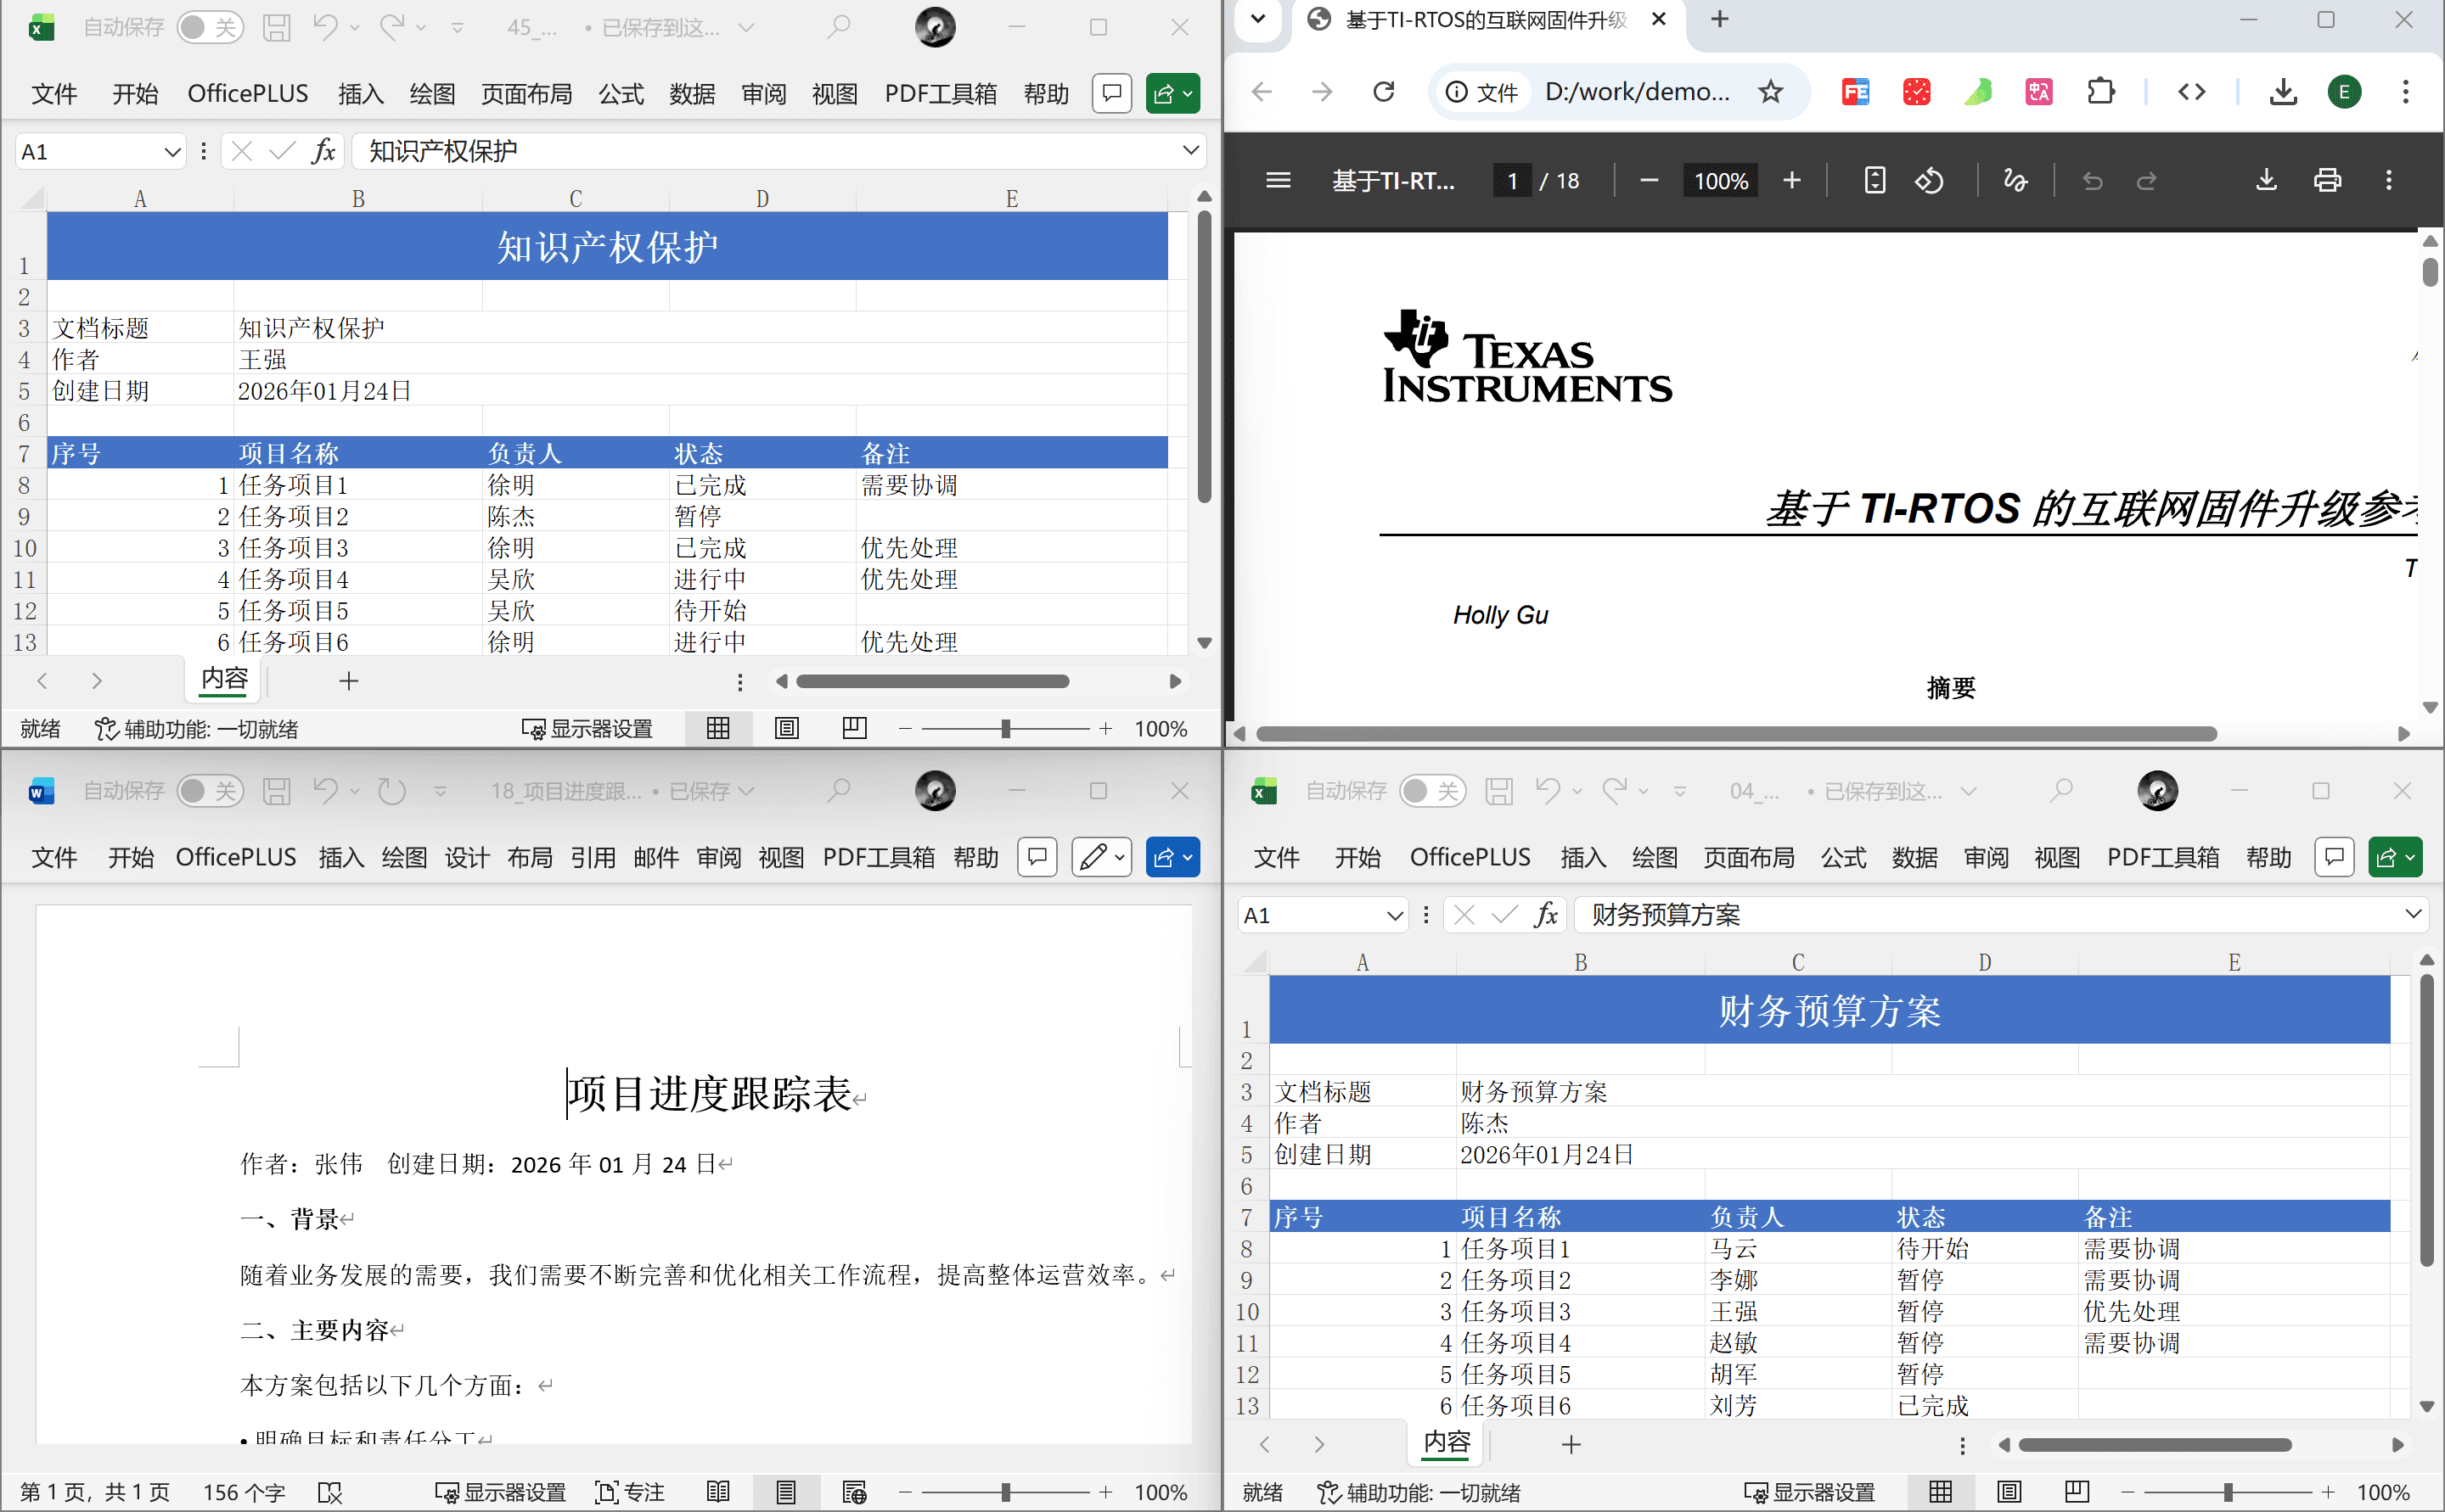Add a new worksheet with plus button
This screenshot has width=2445, height=1512.
pyautogui.click(x=348, y=681)
